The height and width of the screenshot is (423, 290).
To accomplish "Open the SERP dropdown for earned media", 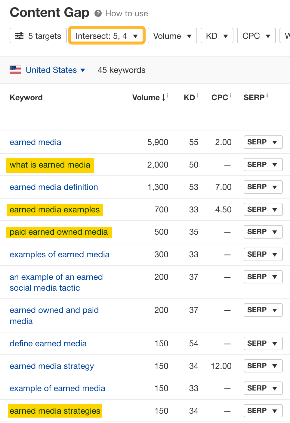I will pos(263,142).
